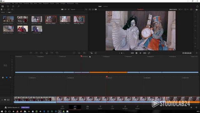Select the timeline viewer mode icon
The width and height of the screenshot is (200, 113).
coord(96,9)
